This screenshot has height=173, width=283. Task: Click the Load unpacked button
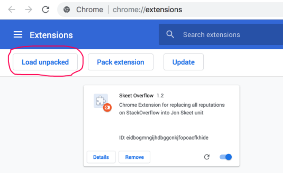coord(45,62)
